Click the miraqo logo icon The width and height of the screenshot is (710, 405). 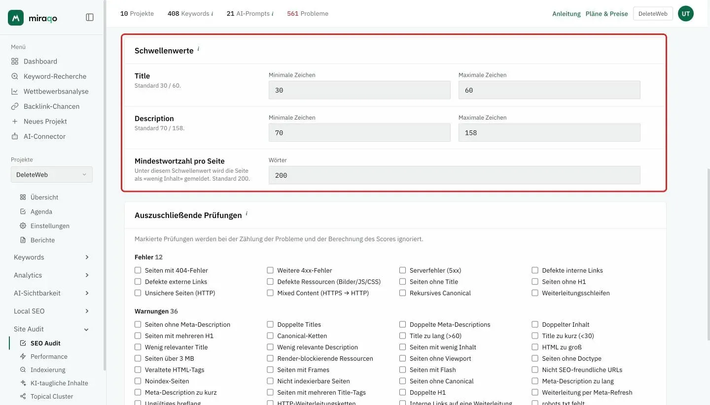[x=16, y=18]
